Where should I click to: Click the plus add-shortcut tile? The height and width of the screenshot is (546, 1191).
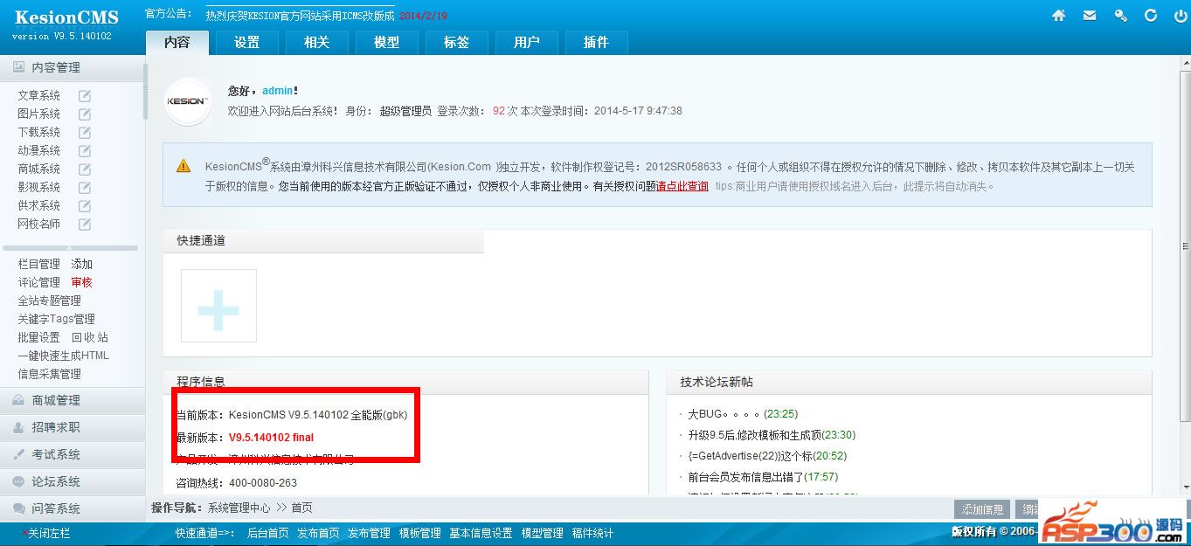click(218, 306)
